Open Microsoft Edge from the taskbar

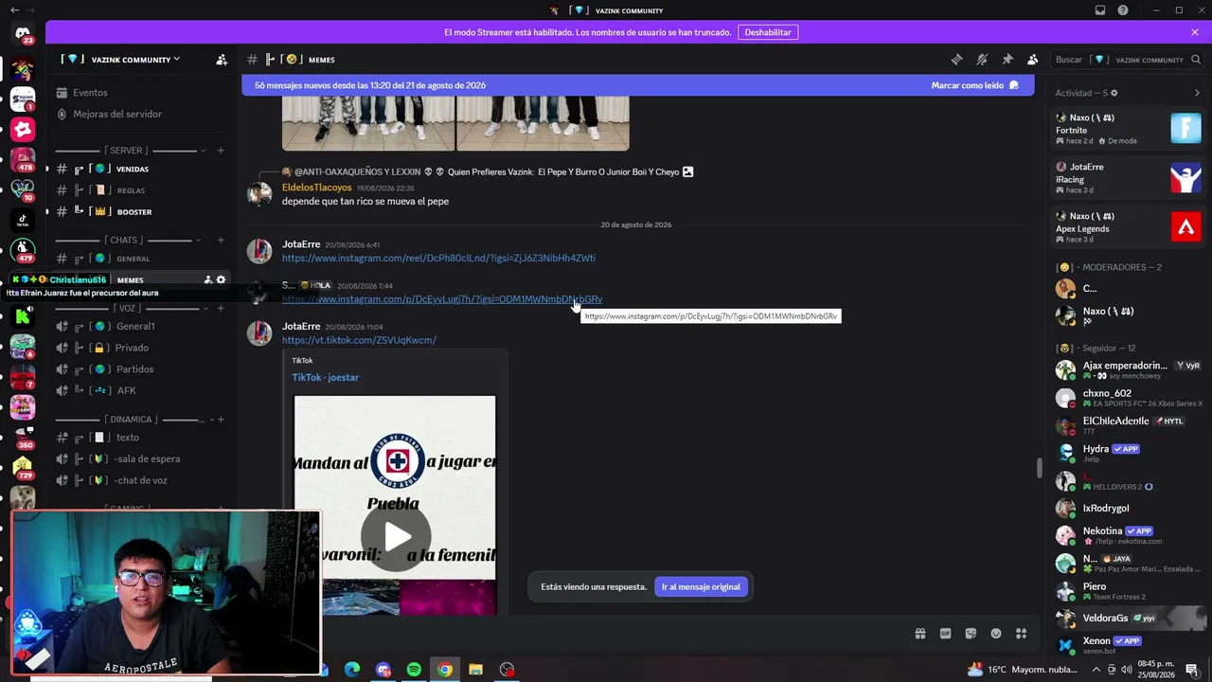pos(352,670)
